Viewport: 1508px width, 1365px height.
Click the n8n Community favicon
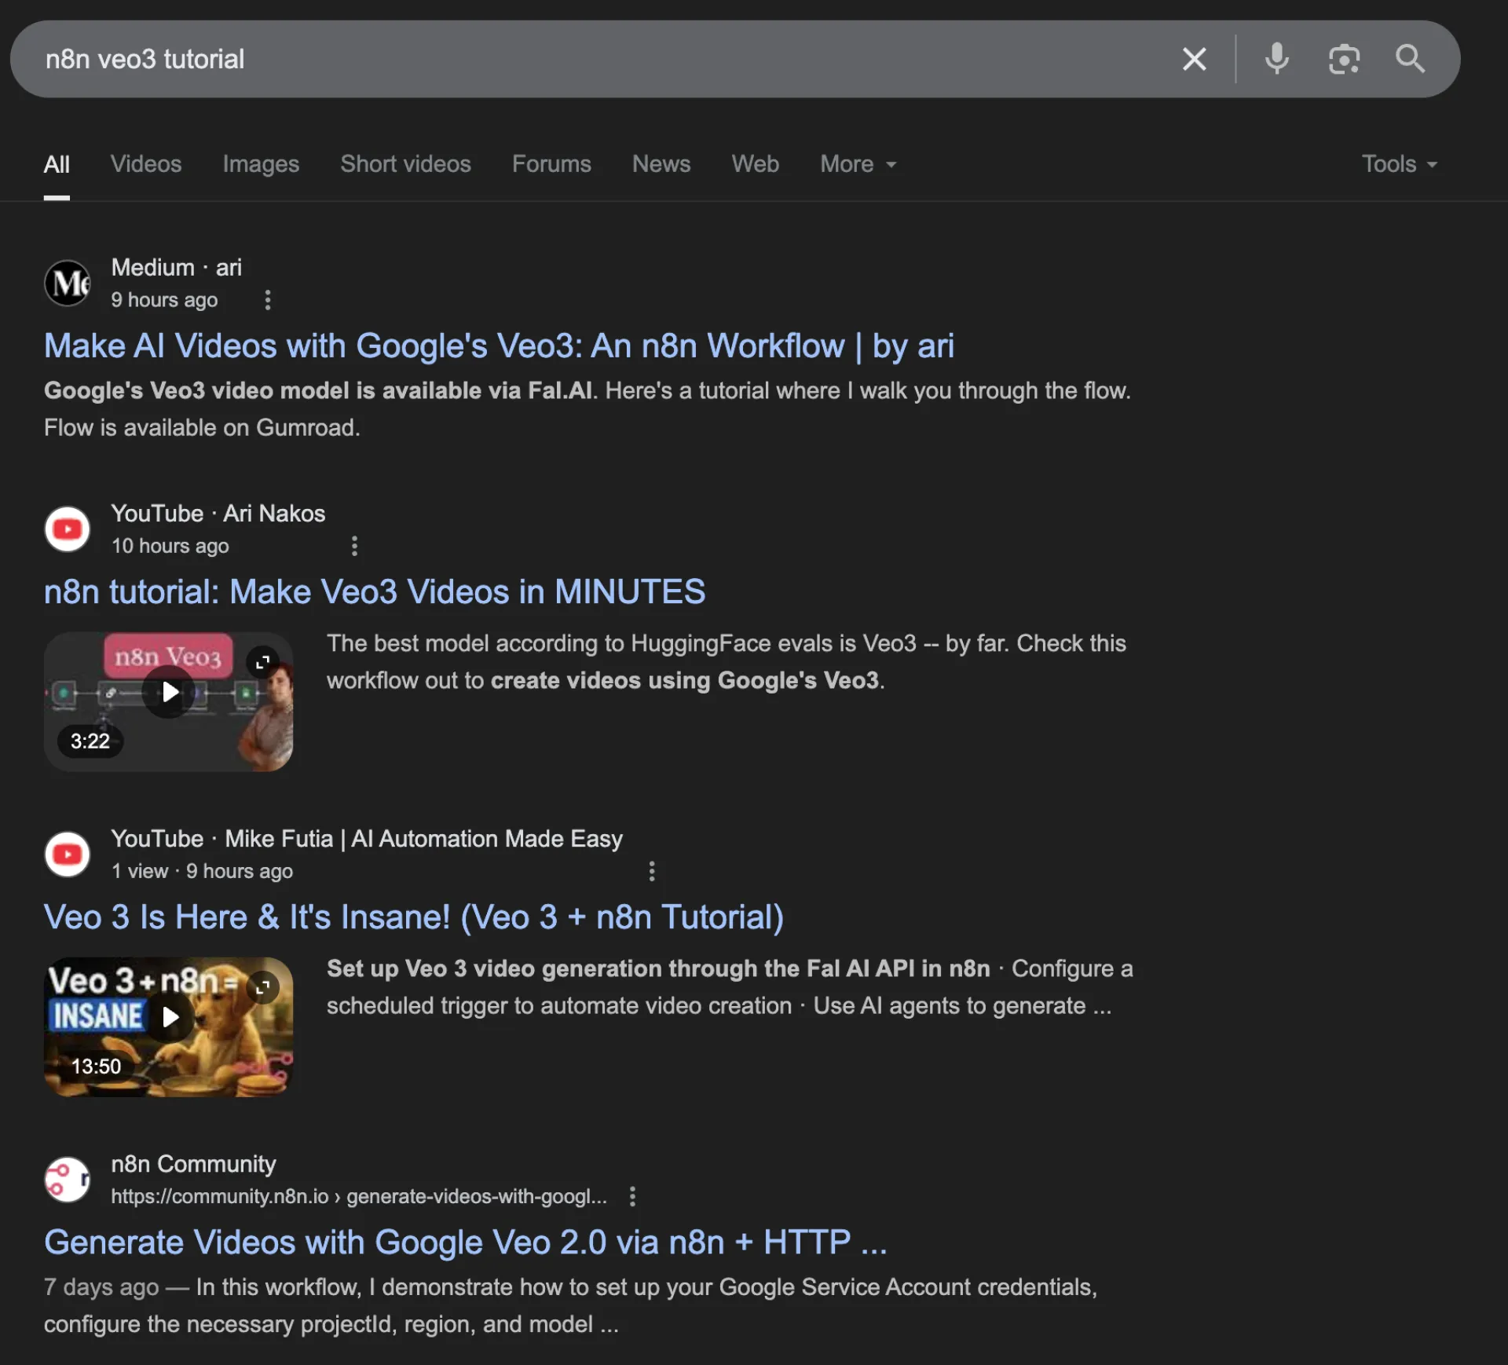(x=68, y=1179)
